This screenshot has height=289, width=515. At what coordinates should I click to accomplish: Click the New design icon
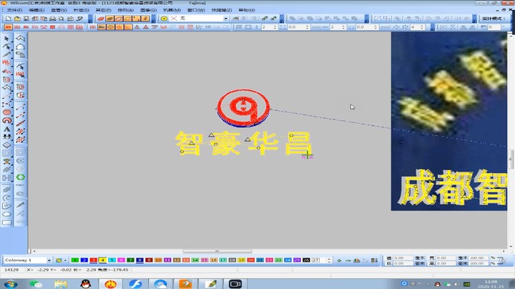pos(8,19)
